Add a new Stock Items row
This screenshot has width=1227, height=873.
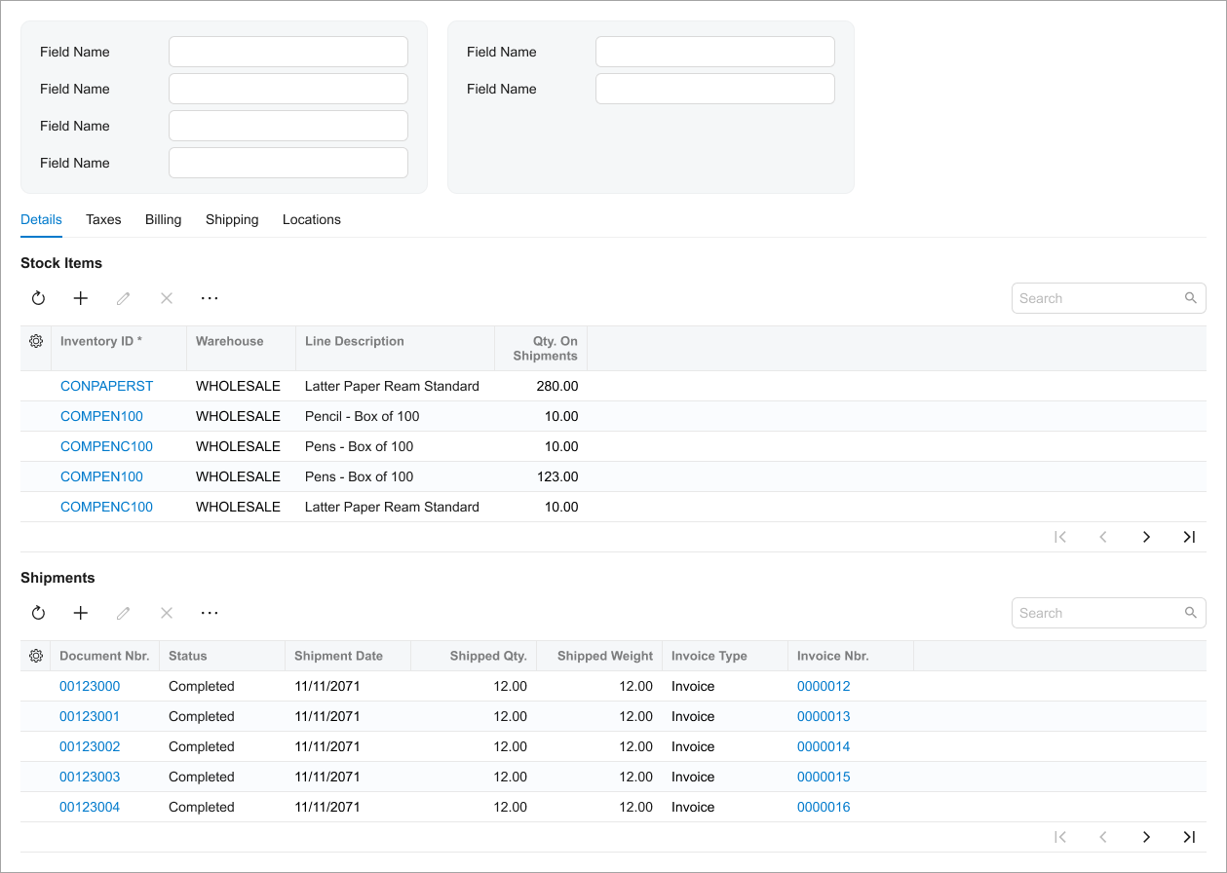[81, 298]
